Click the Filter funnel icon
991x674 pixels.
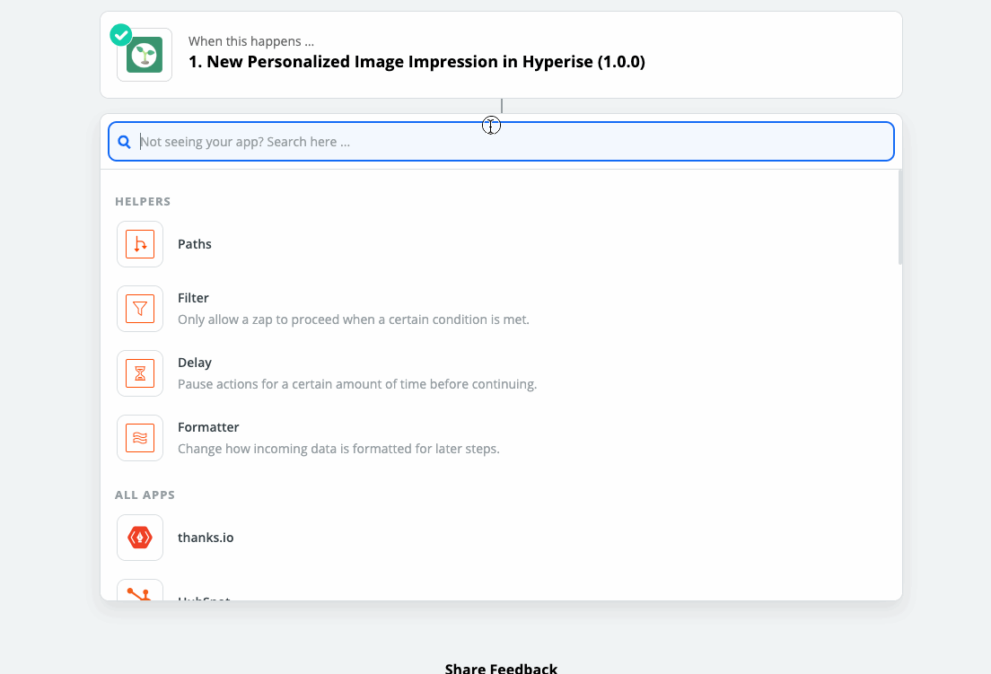point(140,308)
